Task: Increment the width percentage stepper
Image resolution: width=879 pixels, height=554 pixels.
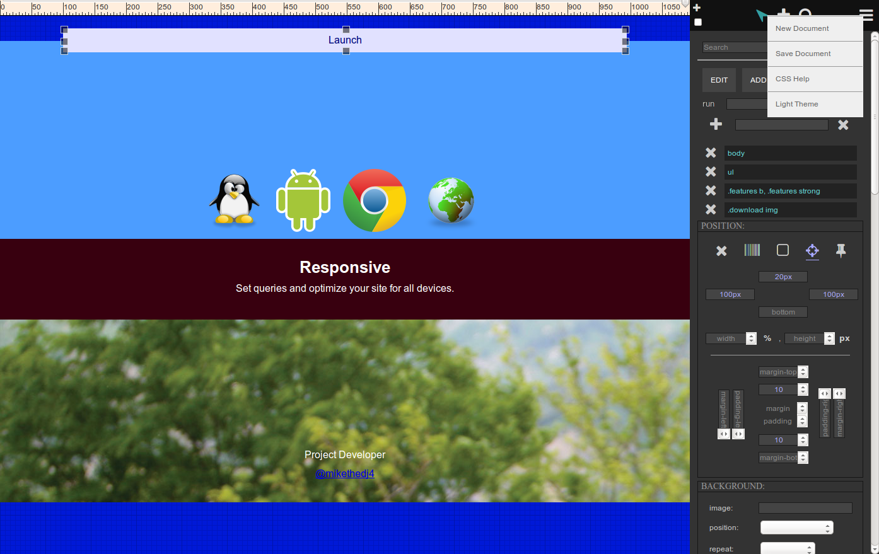Action: click(750, 335)
